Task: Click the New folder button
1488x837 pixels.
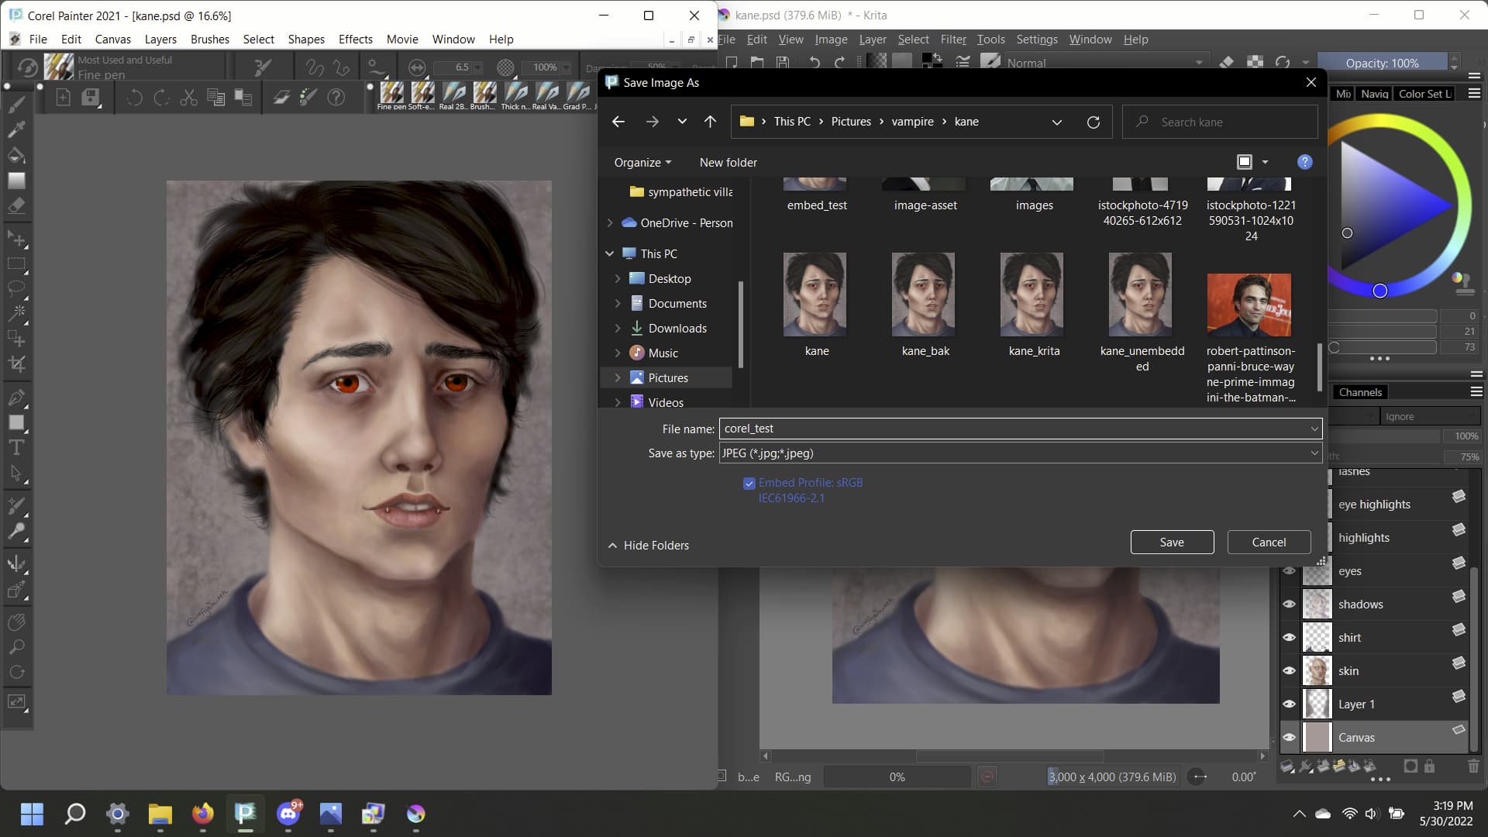Action: tap(728, 163)
